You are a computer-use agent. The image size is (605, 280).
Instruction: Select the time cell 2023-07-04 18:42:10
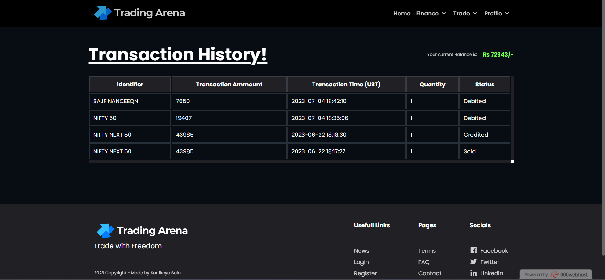point(346,101)
